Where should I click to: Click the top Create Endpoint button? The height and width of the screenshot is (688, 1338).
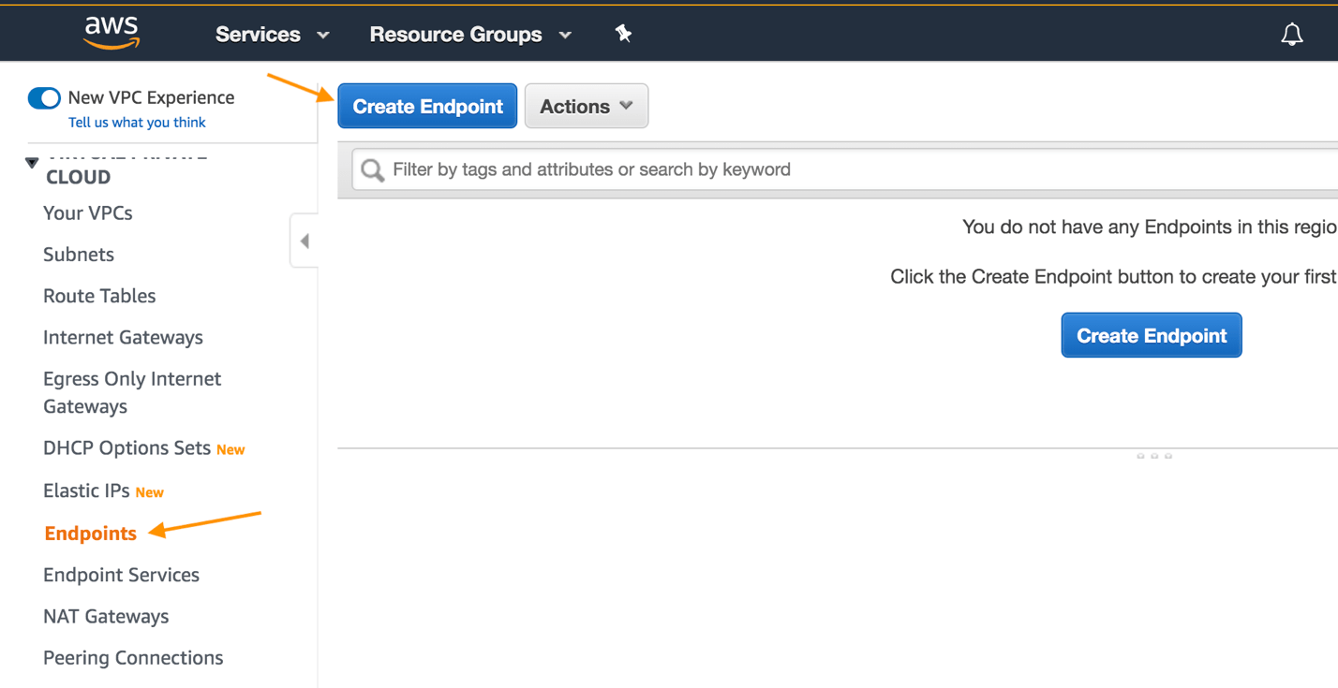click(427, 106)
